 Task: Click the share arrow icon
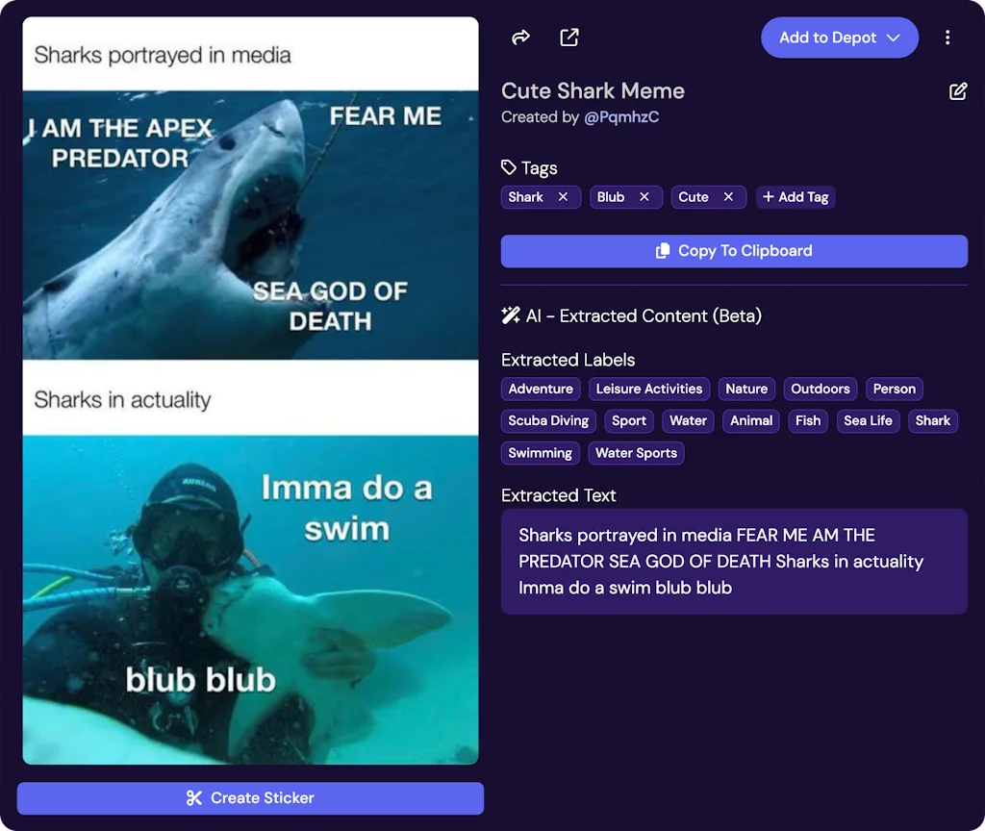[x=520, y=38]
